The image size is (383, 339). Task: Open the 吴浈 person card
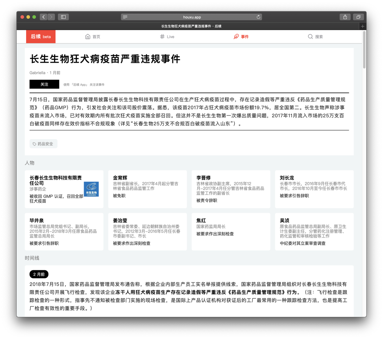(314, 232)
